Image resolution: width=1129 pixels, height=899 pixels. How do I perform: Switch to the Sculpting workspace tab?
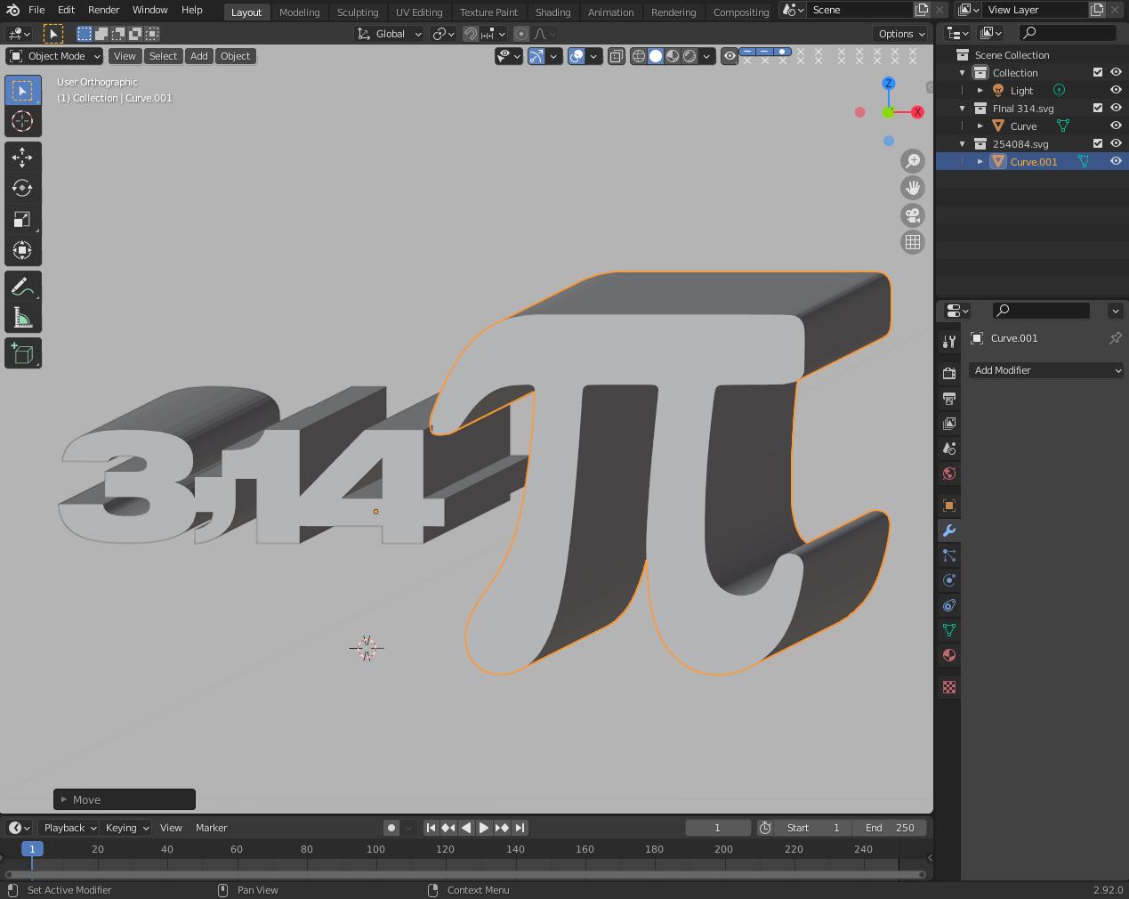coord(358,12)
